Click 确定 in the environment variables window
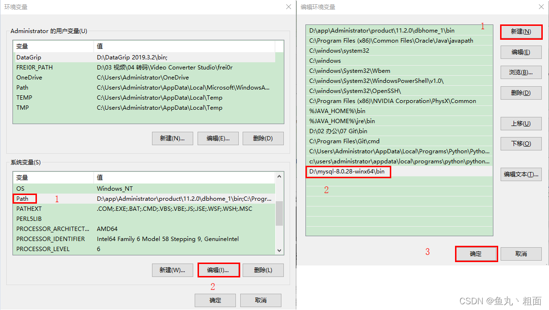The image size is (549, 310). pyautogui.click(x=215, y=300)
